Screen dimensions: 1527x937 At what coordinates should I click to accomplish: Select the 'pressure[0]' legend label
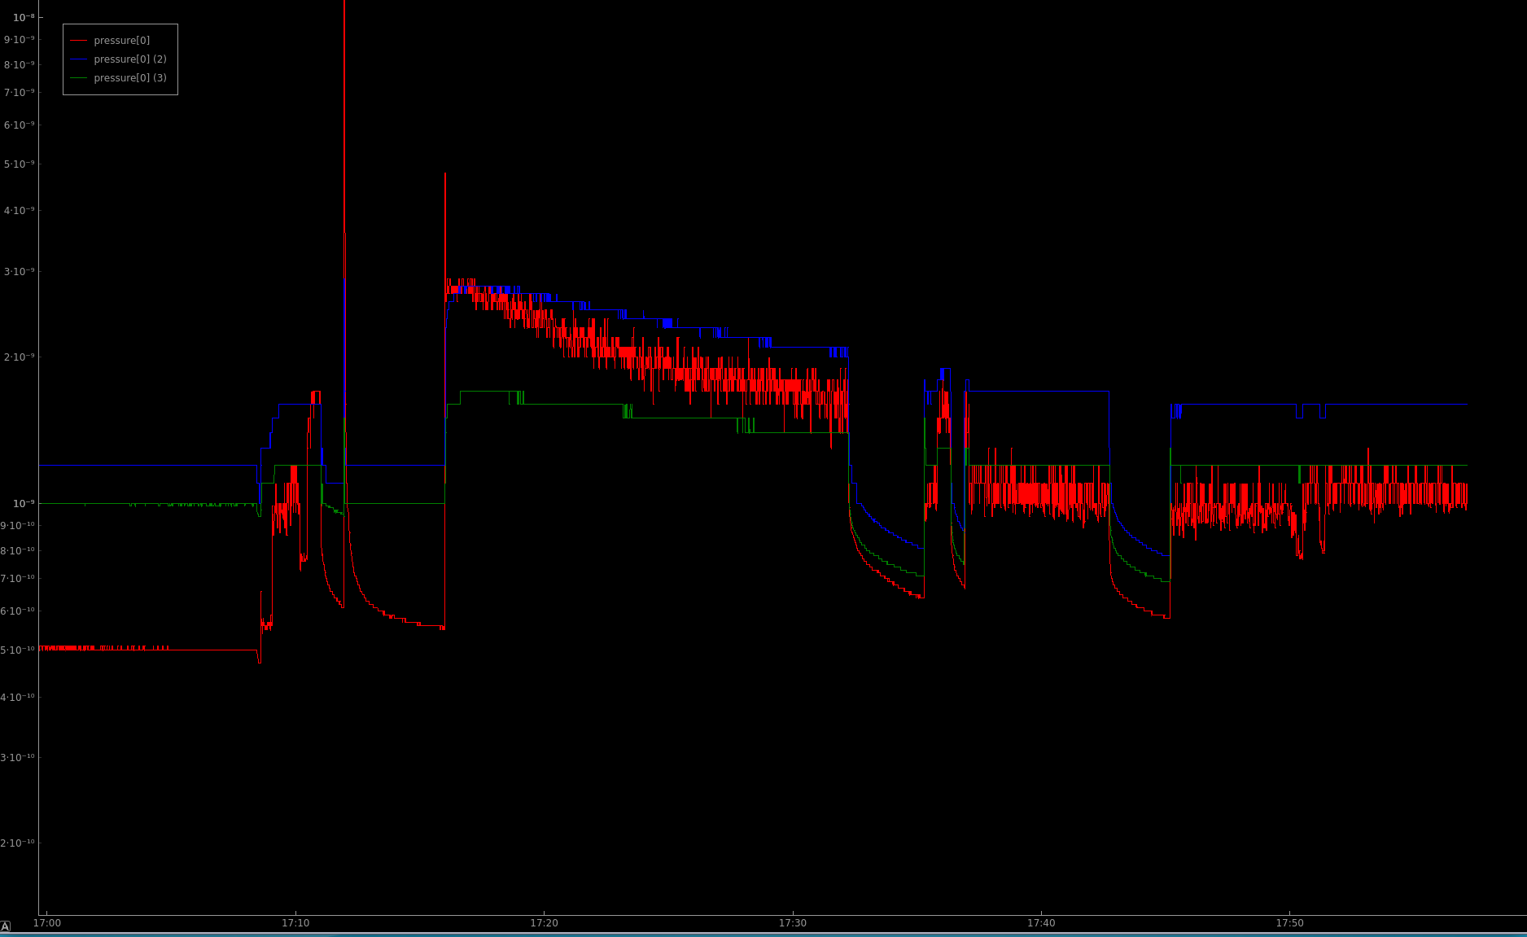121,41
